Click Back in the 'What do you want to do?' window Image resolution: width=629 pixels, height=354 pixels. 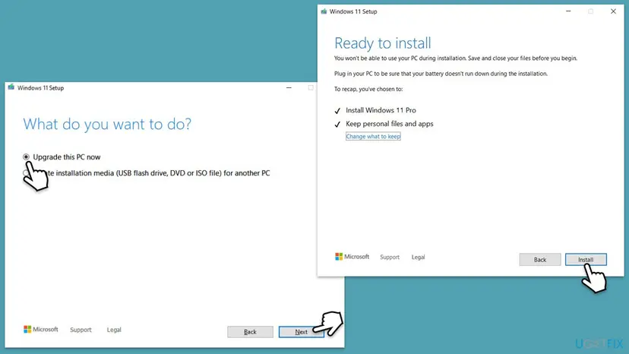point(251,332)
